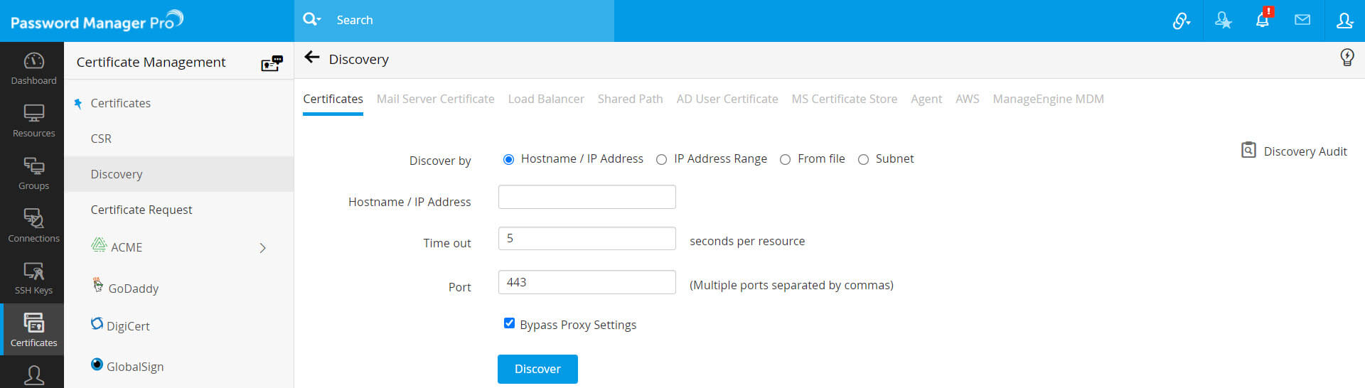Uncheck Bypass Proxy Settings checkbox
1365x388 pixels.
(x=509, y=323)
